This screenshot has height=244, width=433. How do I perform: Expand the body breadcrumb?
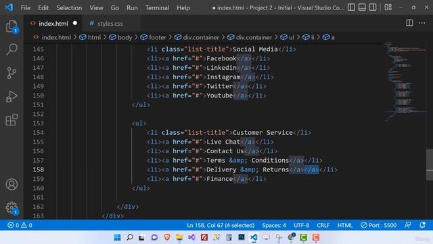(120, 37)
